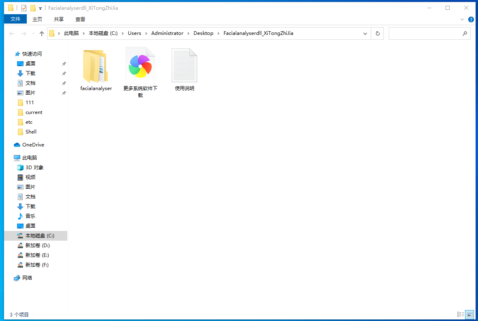Click the 文件 ribbon tab

(x=15, y=19)
